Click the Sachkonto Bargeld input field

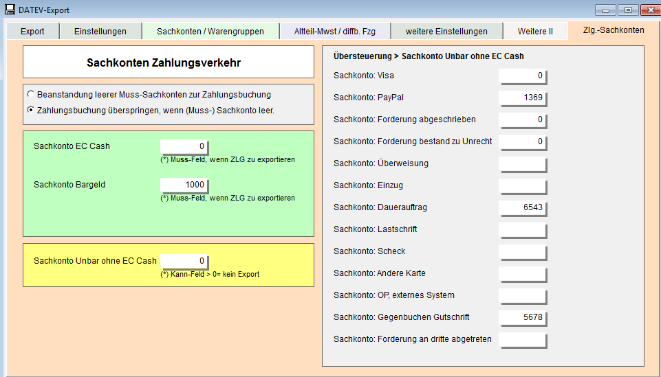click(x=184, y=185)
